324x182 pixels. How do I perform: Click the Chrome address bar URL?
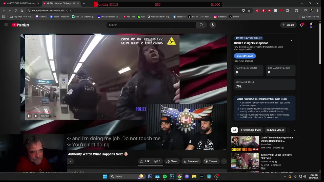51,11
